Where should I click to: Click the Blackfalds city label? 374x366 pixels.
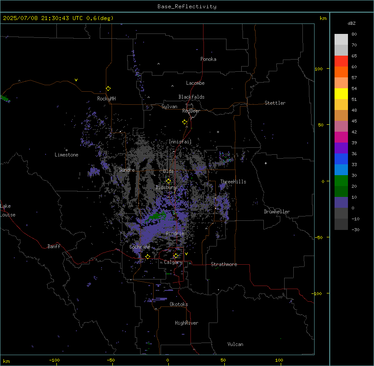pos(191,97)
